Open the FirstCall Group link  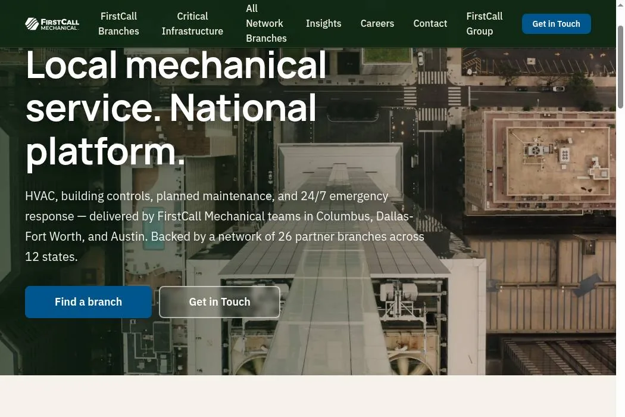coord(485,24)
